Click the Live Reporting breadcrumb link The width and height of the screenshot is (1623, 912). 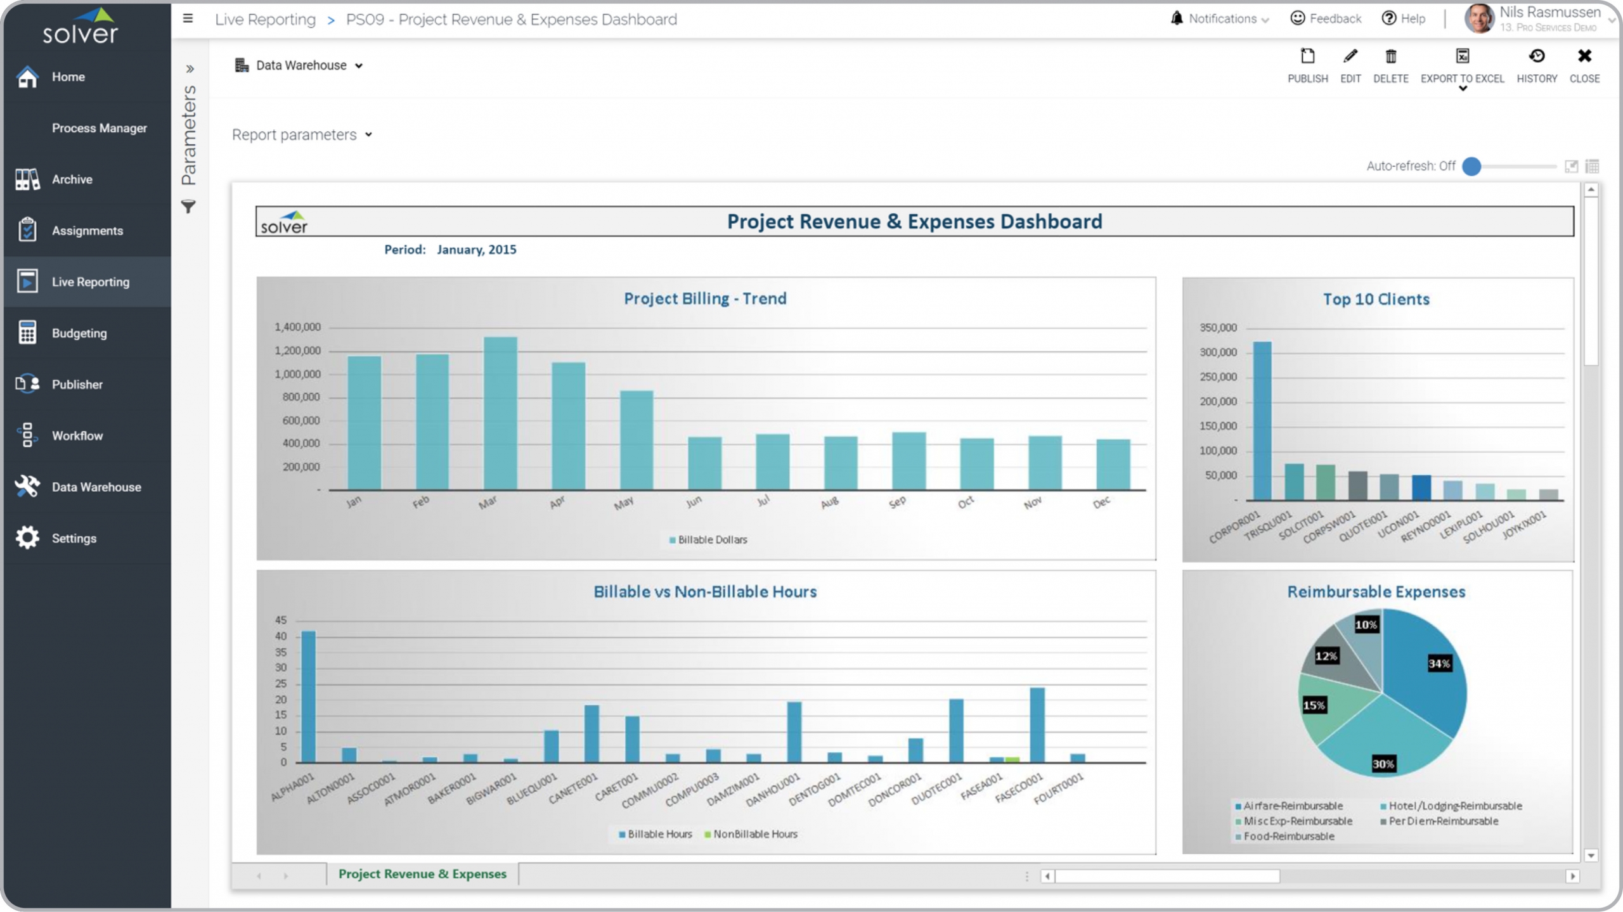tap(265, 20)
